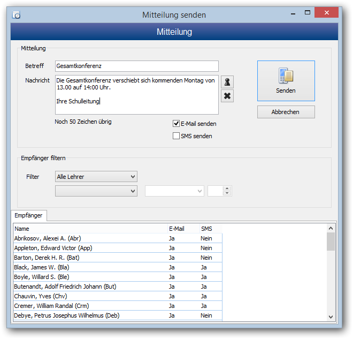The height and width of the screenshot is (339, 353).
Task: Click the 'Noch 50 Zeichen übrig' text
Action: pos(83,122)
